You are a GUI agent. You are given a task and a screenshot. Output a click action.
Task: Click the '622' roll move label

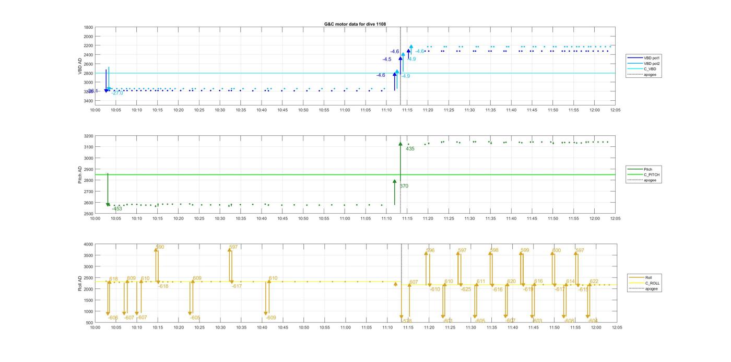pos(594,282)
